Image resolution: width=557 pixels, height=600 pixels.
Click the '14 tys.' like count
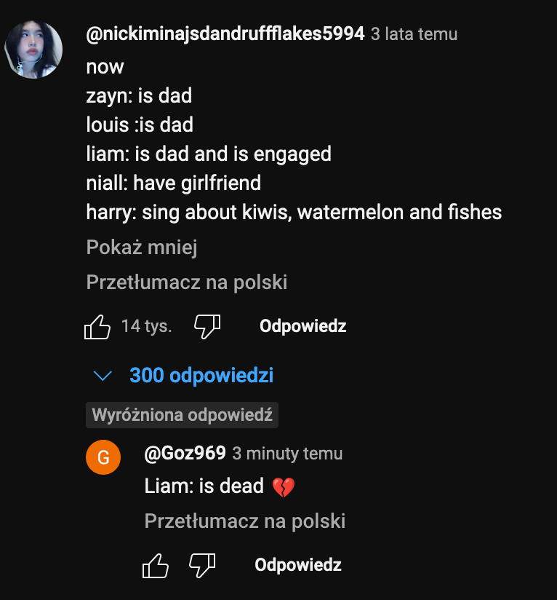coord(146,327)
